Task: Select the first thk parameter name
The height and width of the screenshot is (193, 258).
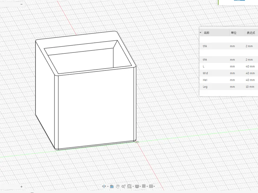Action: (205, 46)
